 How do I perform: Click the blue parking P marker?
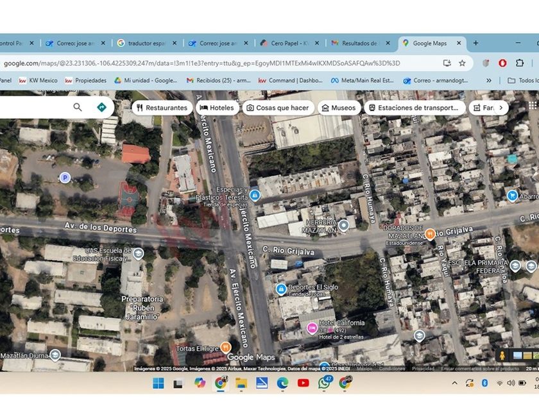click(x=64, y=178)
